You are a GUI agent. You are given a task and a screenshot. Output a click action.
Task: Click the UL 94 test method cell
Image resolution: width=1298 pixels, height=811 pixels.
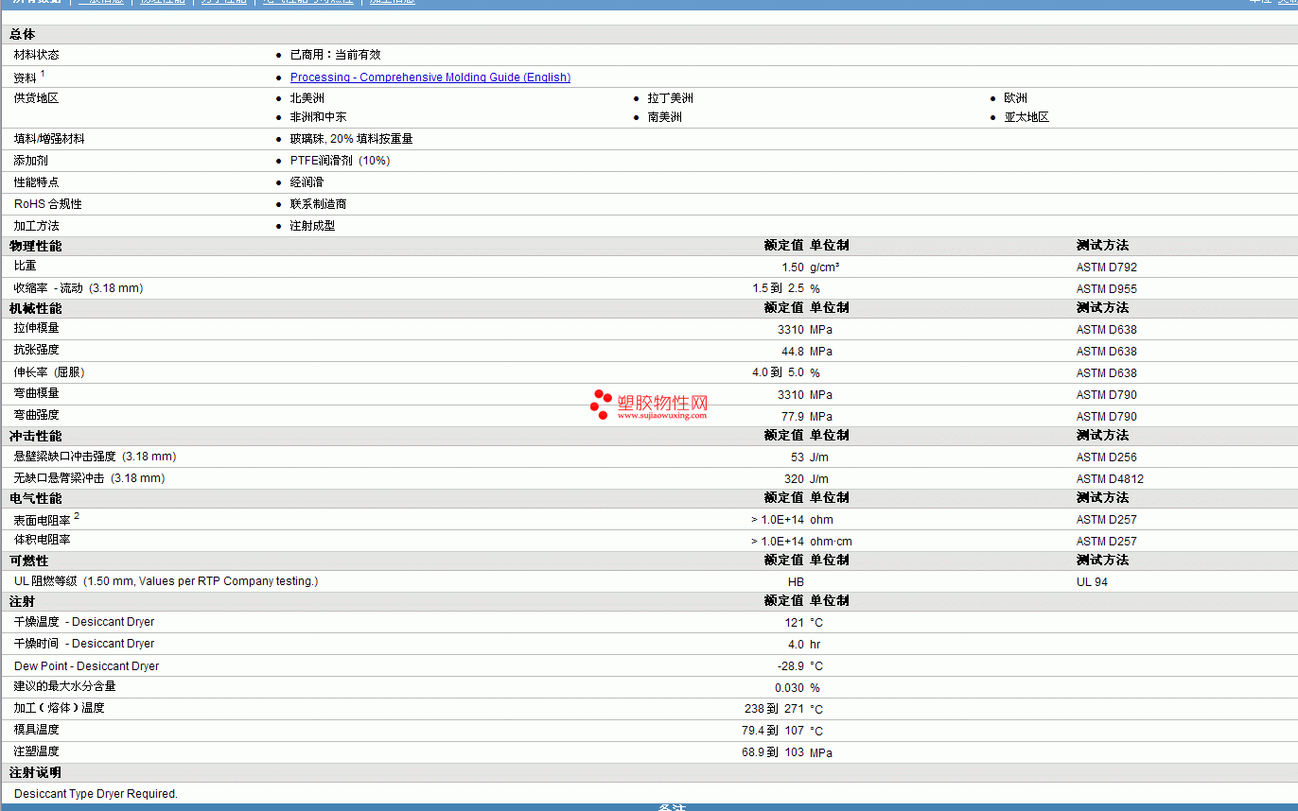click(x=1092, y=582)
